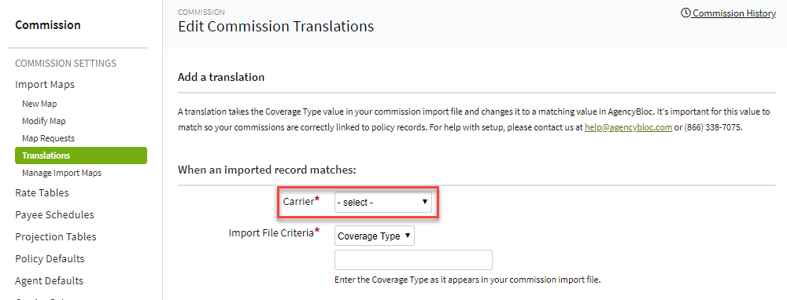
Task: Open Manage Import Maps
Action: [61, 173]
